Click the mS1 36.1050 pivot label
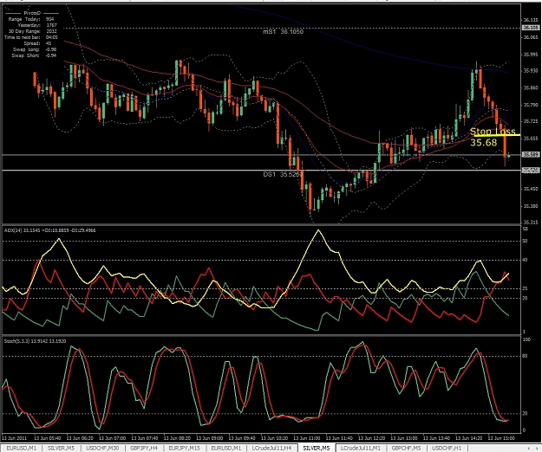Screen dimensions: 542x452 tap(283, 32)
